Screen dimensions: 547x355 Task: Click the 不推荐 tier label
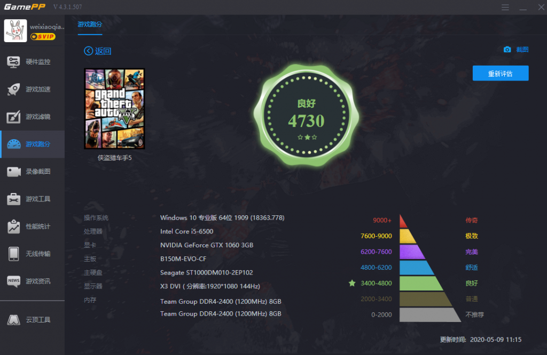point(475,314)
